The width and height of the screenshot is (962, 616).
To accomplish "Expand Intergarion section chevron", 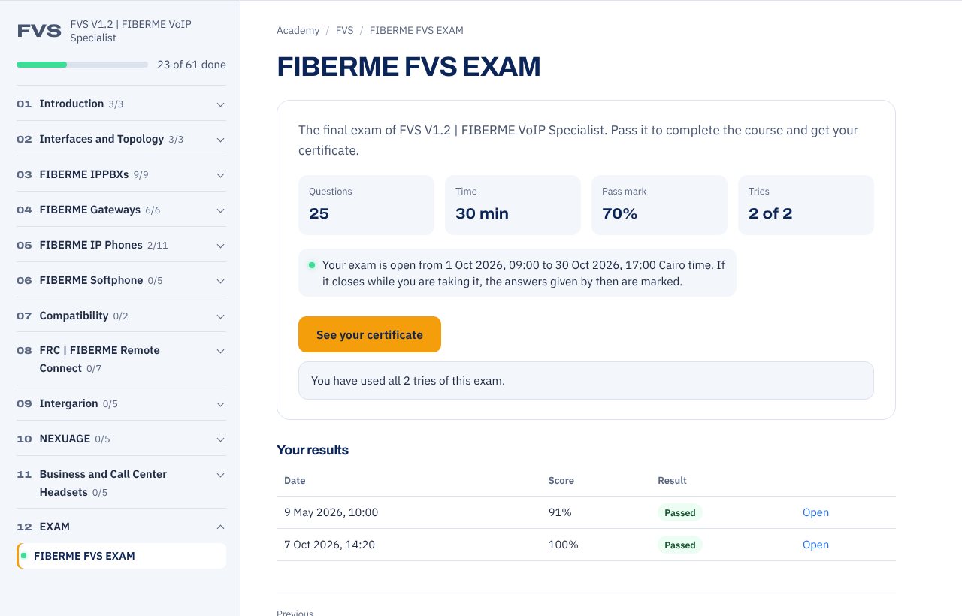I will pyautogui.click(x=220, y=404).
